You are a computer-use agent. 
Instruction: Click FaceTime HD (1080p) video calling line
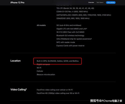[58, 93]
